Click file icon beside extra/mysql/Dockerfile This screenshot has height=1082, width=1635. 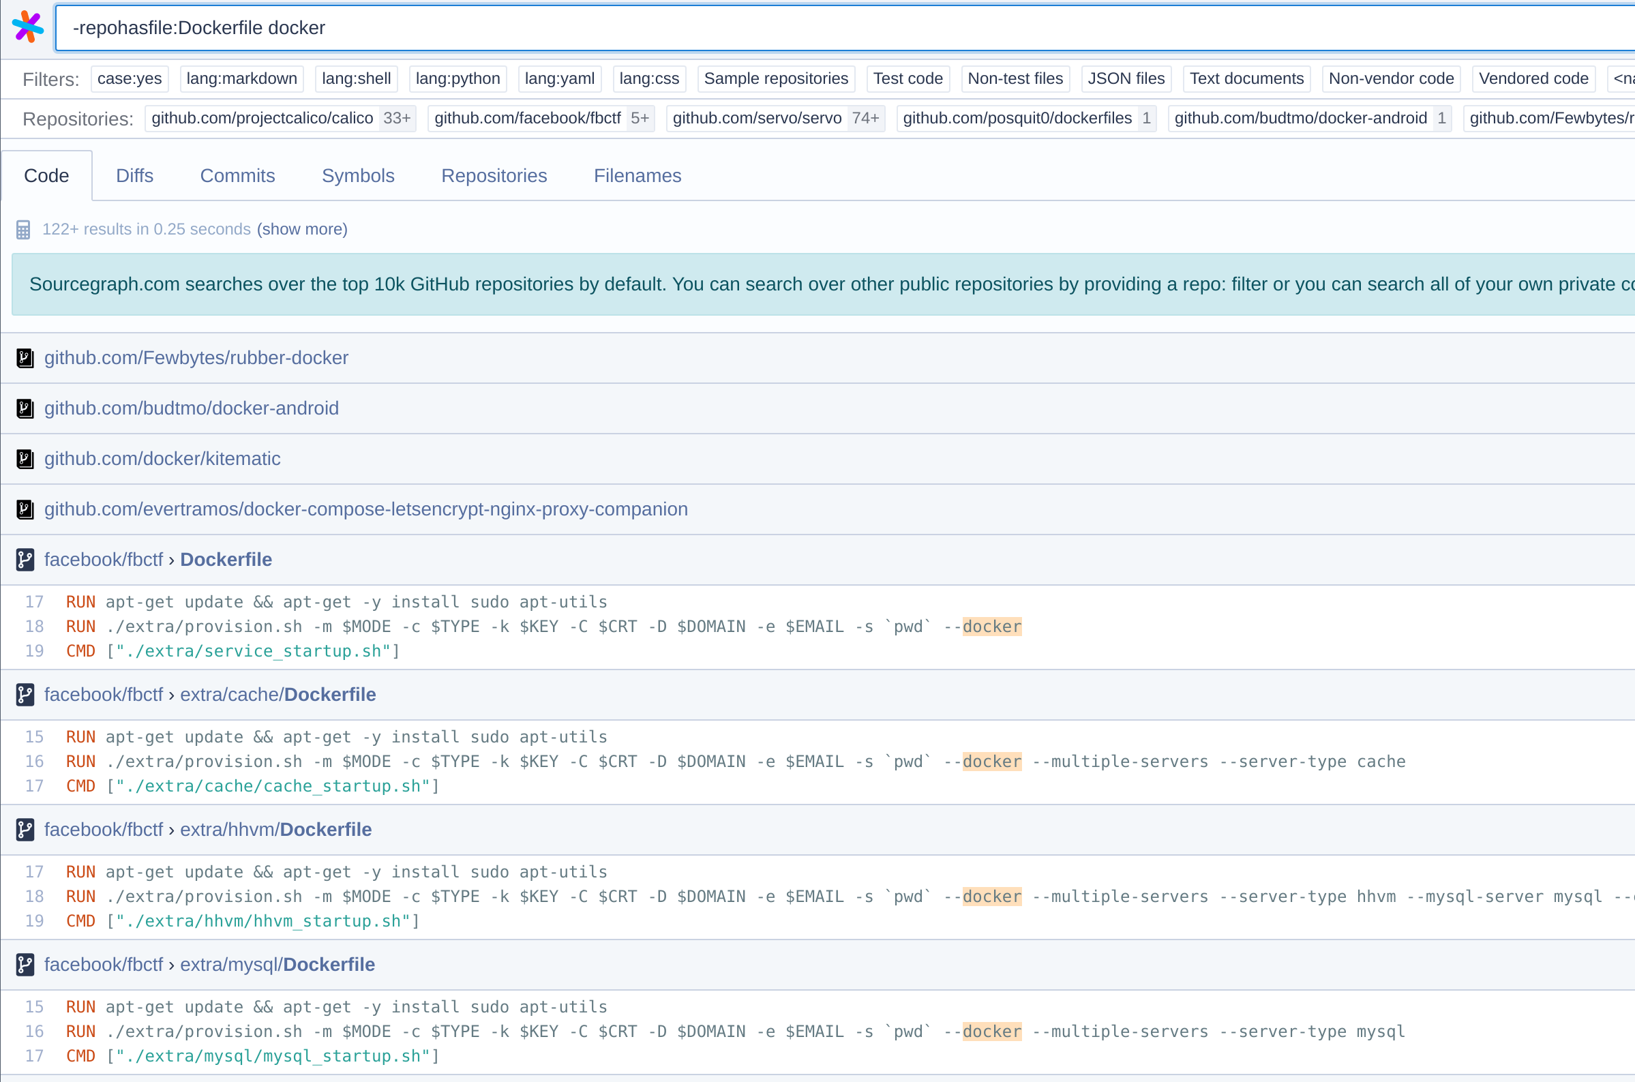click(25, 965)
